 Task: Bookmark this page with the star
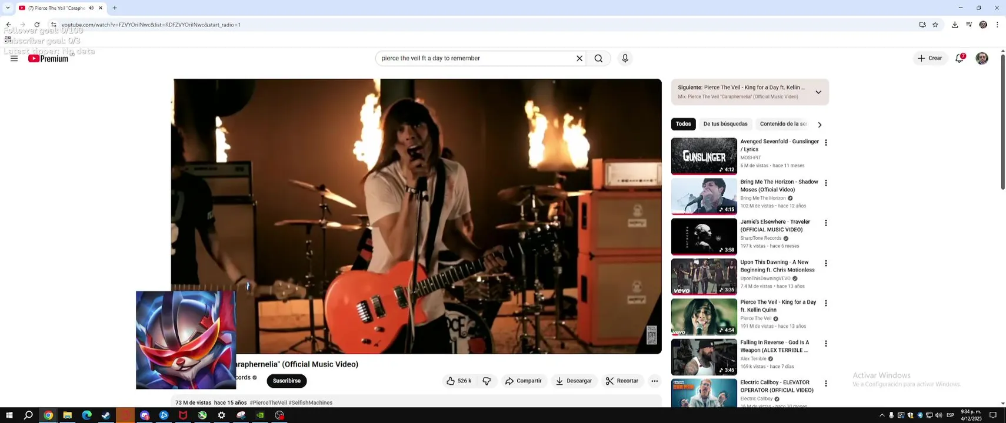tap(935, 25)
